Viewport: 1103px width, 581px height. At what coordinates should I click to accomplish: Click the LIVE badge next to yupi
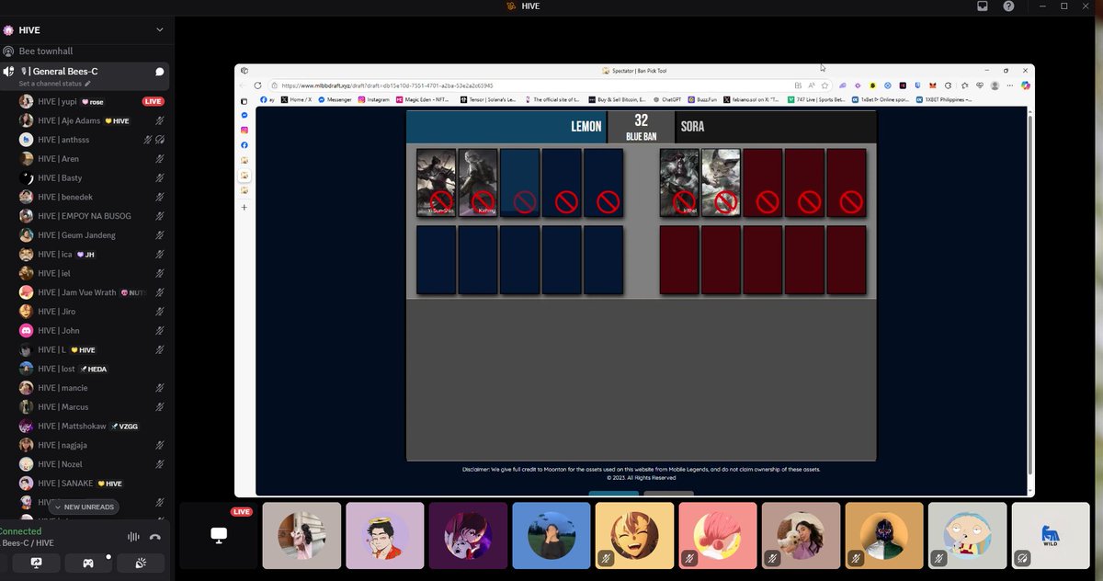coord(154,101)
